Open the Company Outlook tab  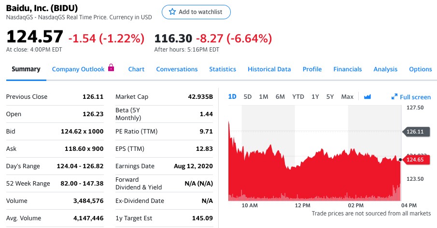(x=78, y=69)
